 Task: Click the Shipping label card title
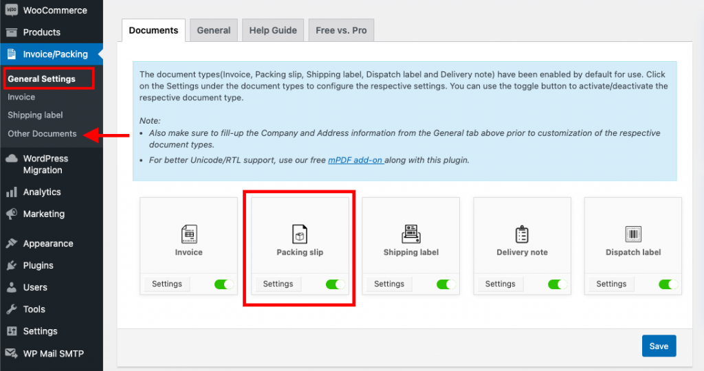point(411,252)
